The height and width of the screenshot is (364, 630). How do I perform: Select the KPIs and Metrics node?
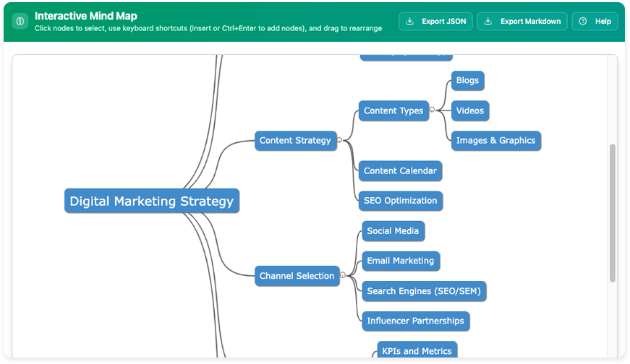click(417, 350)
